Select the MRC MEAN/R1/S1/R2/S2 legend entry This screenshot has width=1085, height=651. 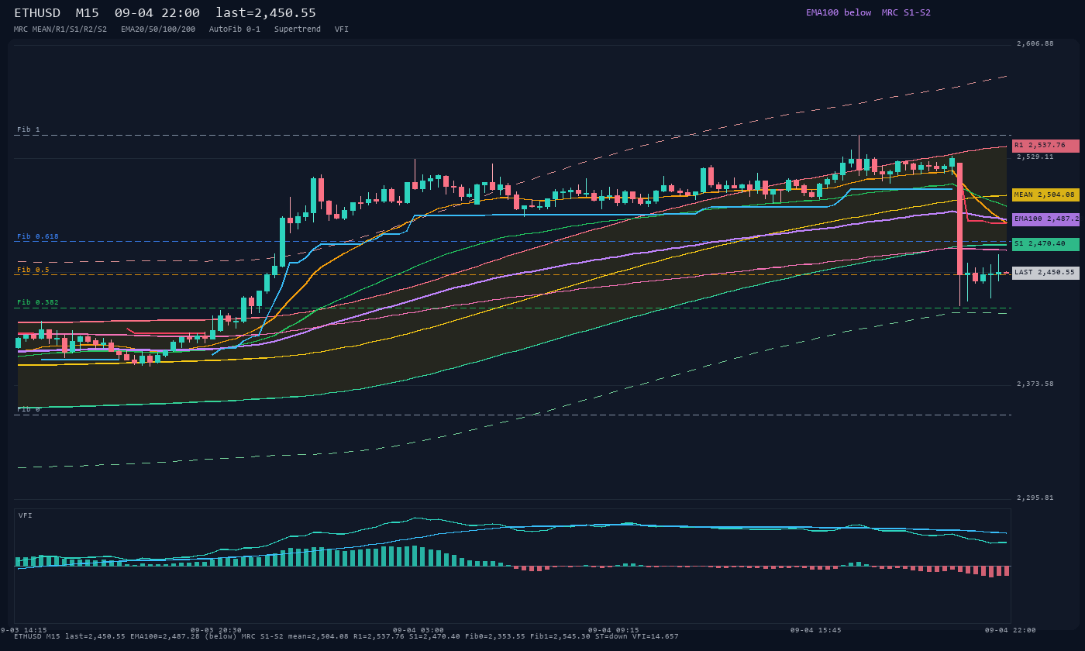point(60,29)
